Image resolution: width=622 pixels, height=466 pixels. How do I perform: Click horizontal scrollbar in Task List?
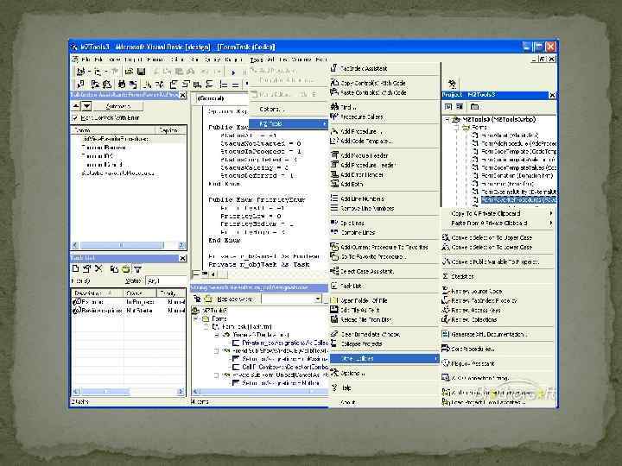(x=129, y=392)
